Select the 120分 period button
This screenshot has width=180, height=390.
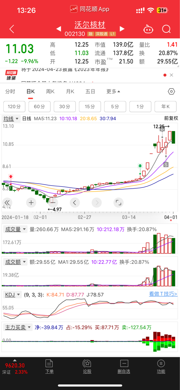pos(14,107)
